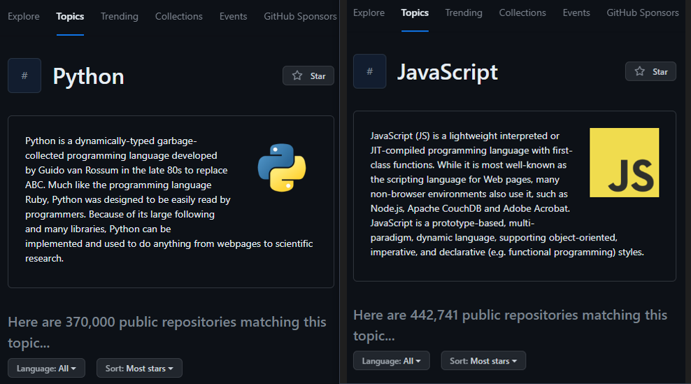Image resolution: width=691 pixels, height=384 pixels.
Task: Star the JavaScript topic
Action: click(x=650, y=71)
